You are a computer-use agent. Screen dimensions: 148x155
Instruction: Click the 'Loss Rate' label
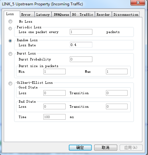click(27, 45)
